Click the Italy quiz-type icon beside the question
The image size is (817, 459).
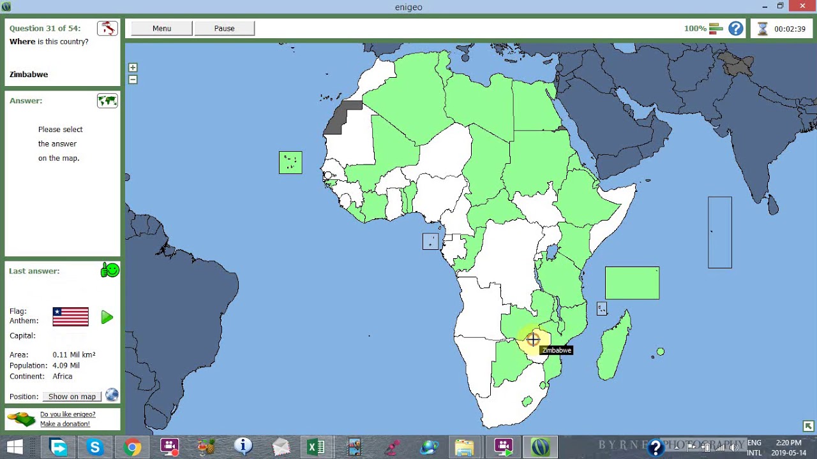coord(107,28)
